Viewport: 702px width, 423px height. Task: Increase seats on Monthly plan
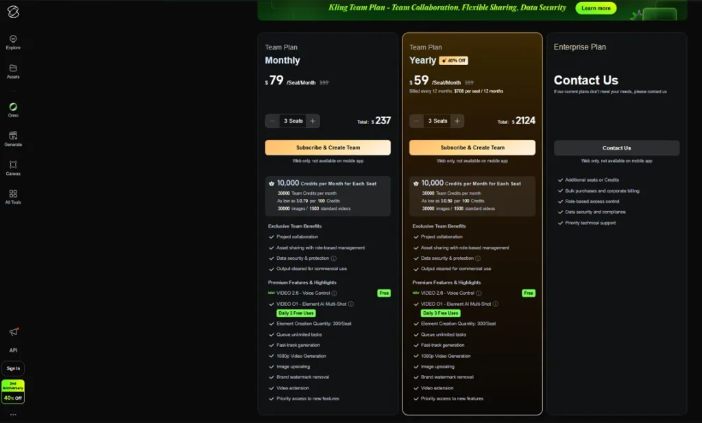(x=313, y=121)
